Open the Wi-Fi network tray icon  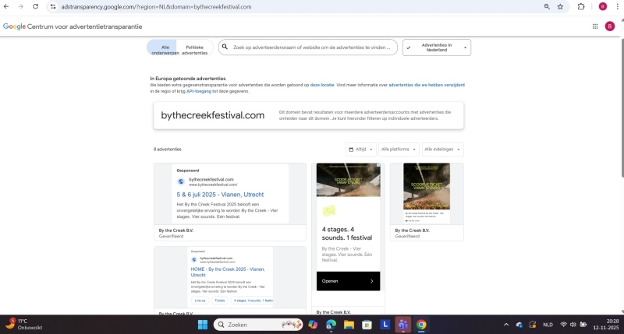tap(563, 325)
